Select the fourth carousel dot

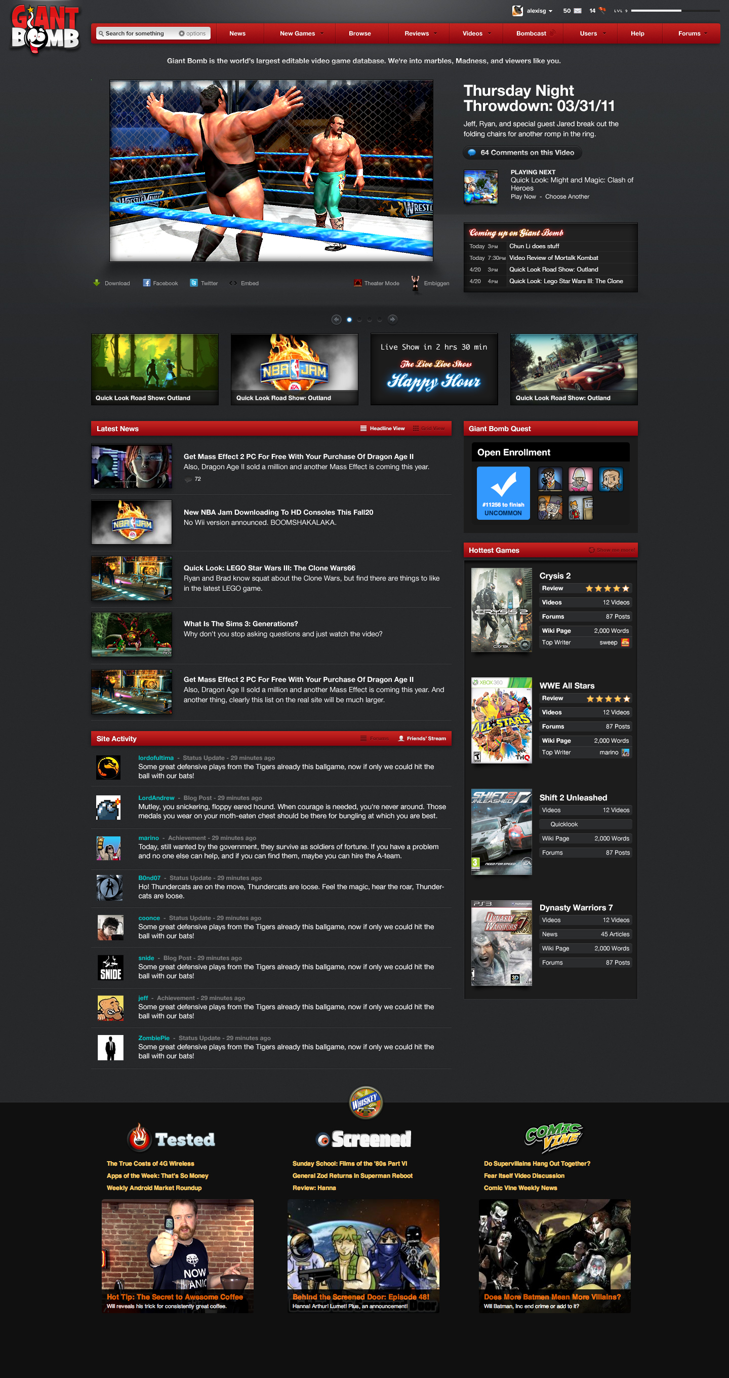pyautogui.click(x=380, y=319)
